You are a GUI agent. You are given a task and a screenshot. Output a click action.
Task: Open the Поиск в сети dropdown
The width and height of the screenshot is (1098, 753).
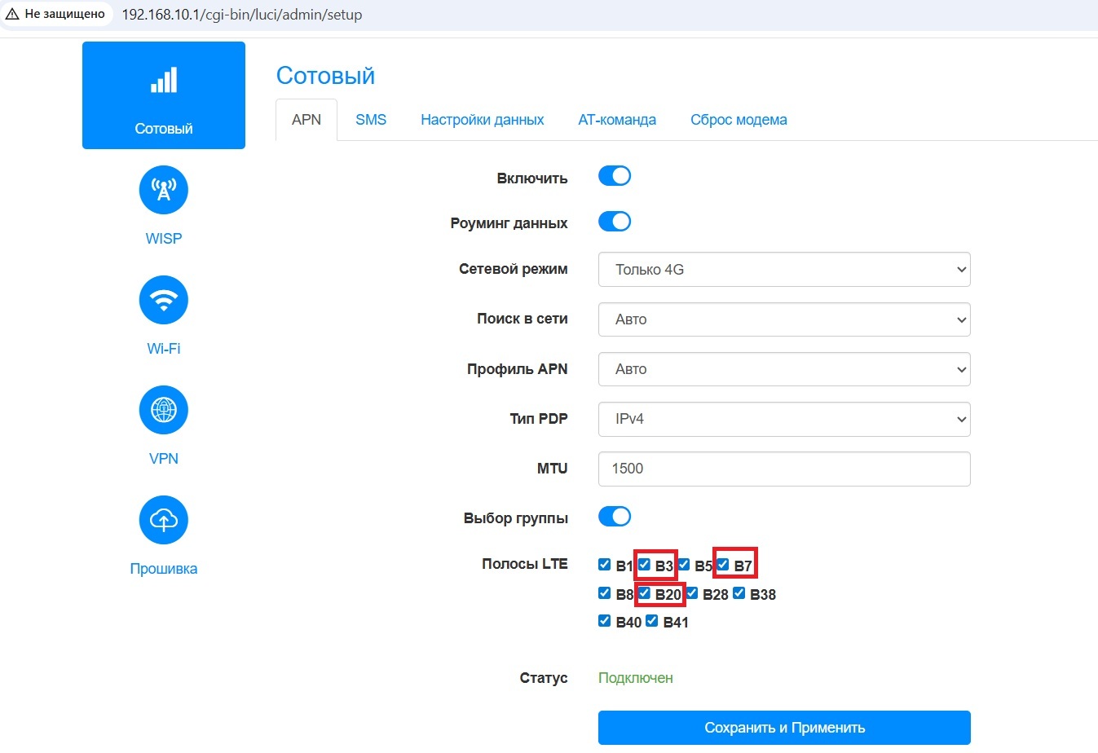pos(783,319)
